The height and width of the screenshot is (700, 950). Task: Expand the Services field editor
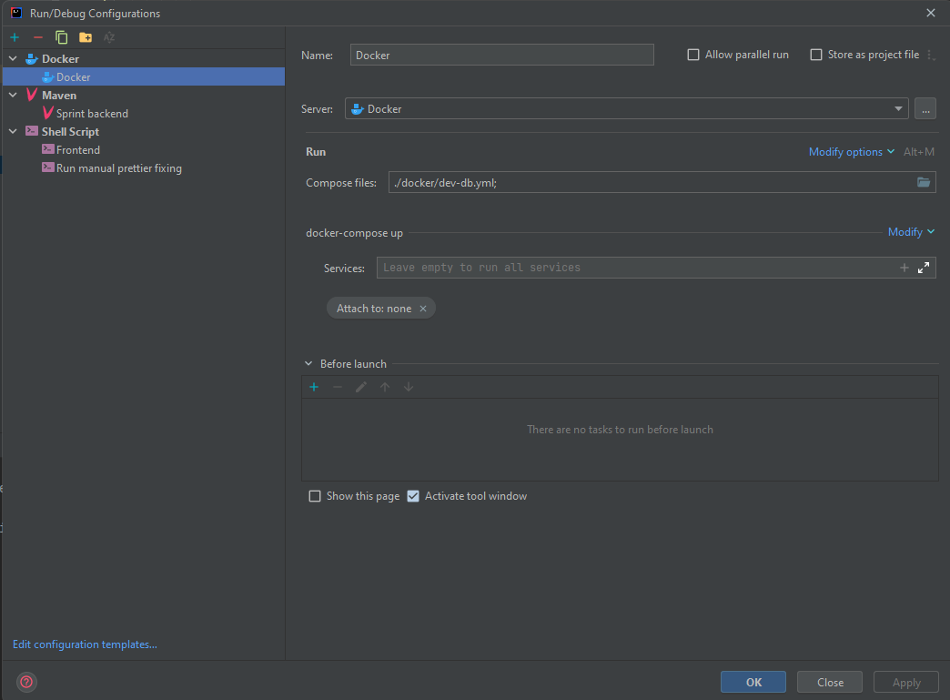(x=923, y=268)
